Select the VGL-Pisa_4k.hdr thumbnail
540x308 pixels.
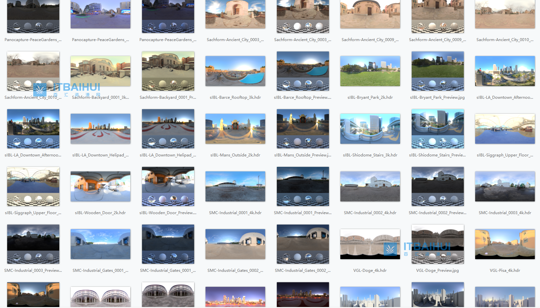[505, 244]
